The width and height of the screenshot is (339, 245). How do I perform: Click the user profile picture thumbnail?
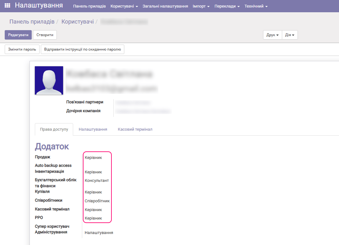click(x=49, y=80)
